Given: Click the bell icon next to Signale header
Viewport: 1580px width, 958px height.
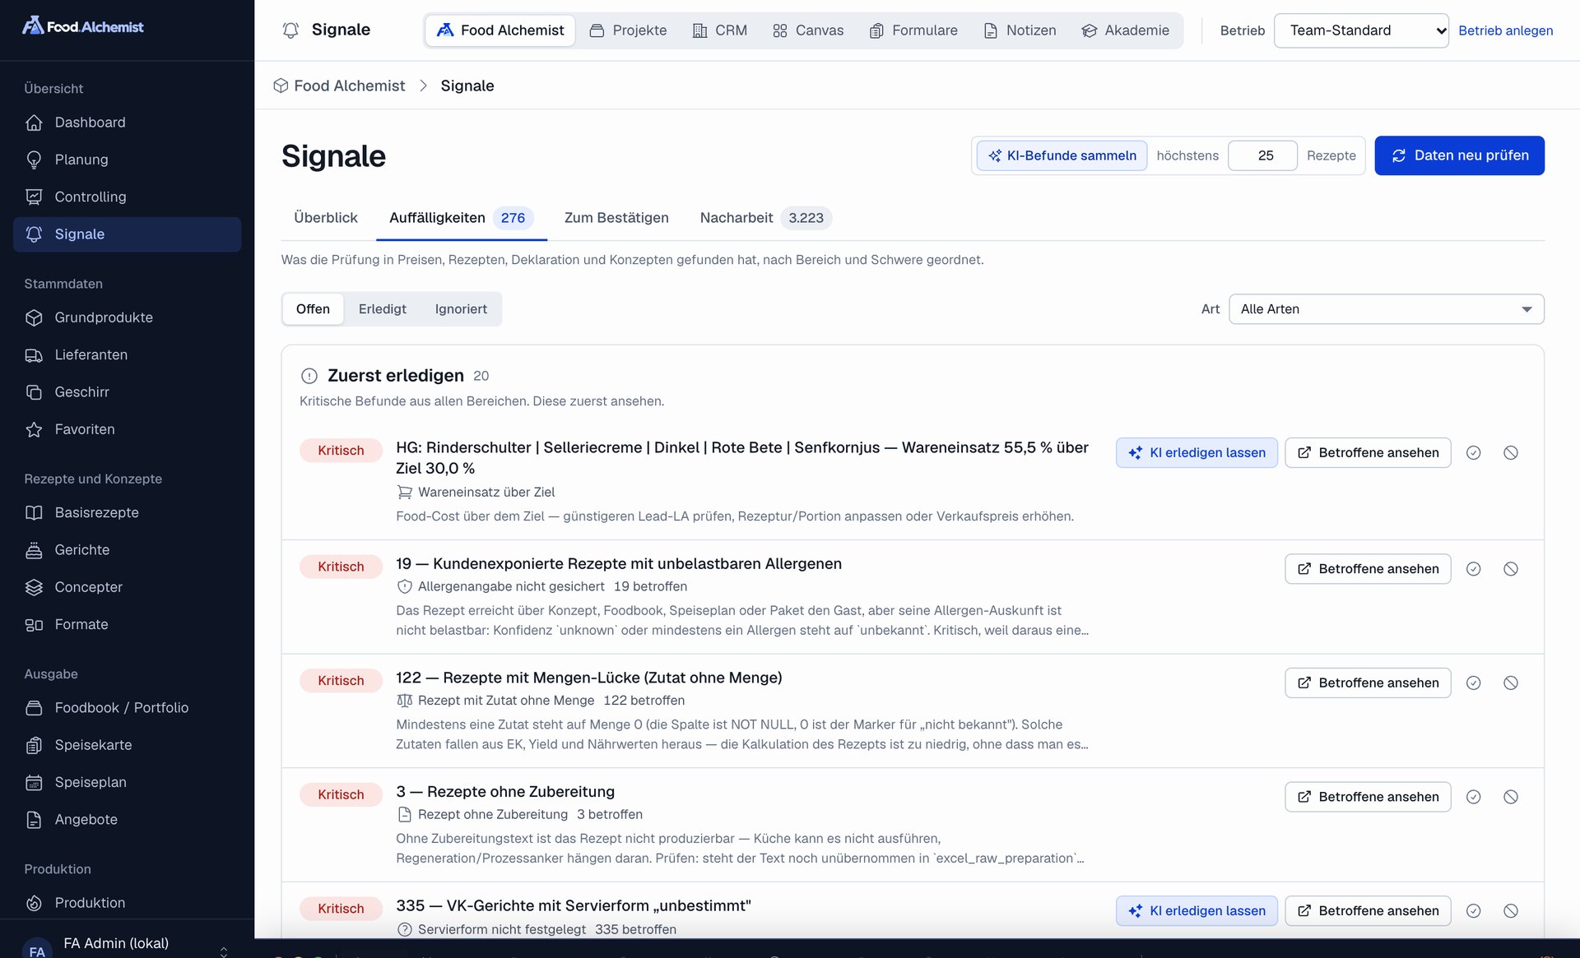Looking at the screenshot, I should [290, 30].
